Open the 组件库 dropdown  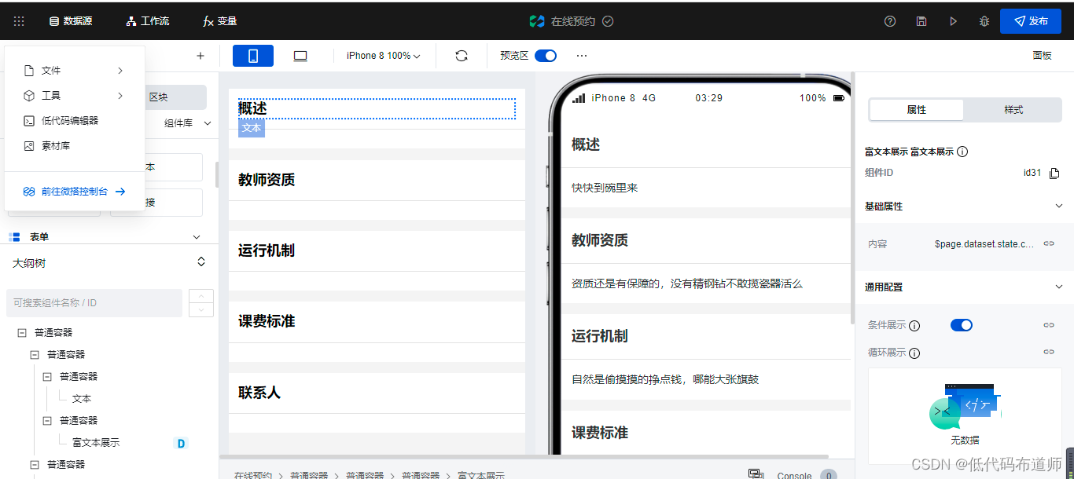pyautogui.click(x=188, y=123)
